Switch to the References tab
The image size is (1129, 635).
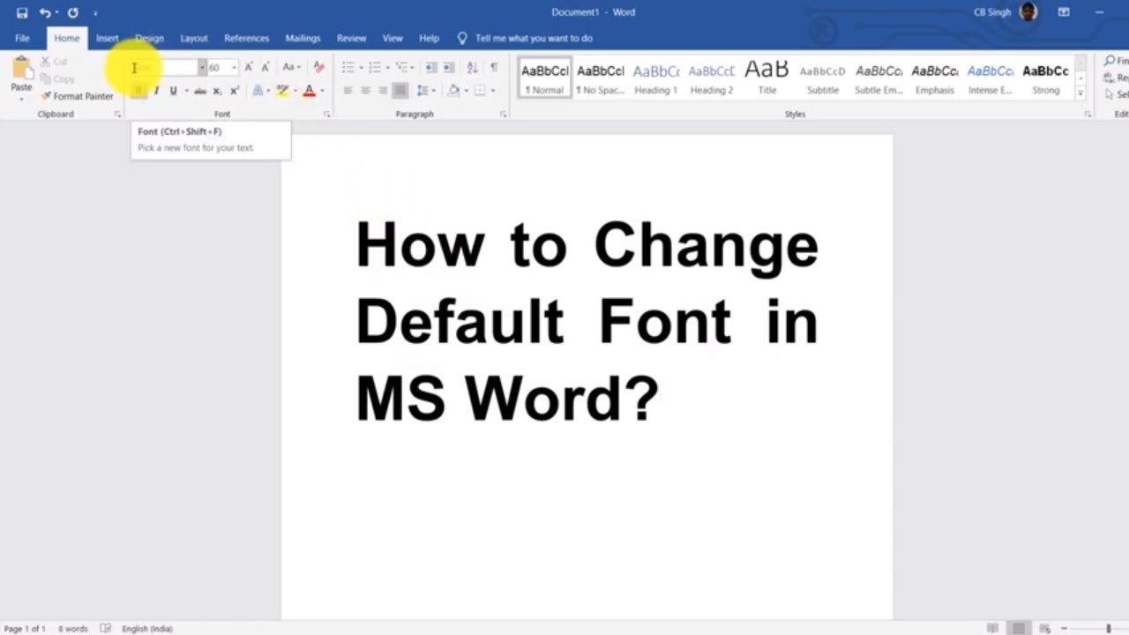(246, 38)
